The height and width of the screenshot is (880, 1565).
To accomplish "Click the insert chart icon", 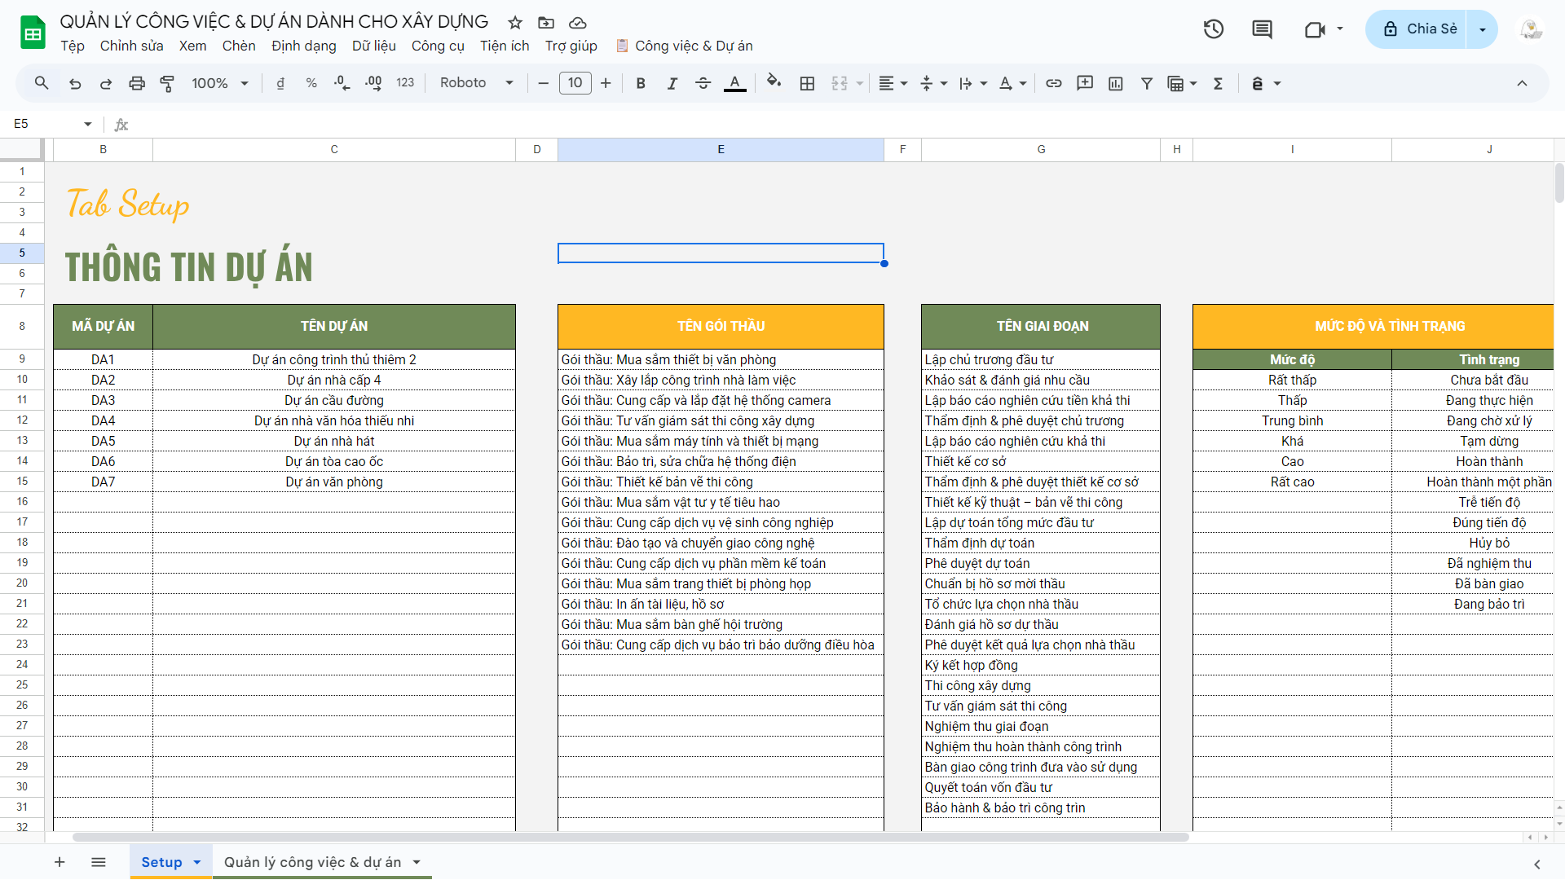I will click(x=1116, y=83).
